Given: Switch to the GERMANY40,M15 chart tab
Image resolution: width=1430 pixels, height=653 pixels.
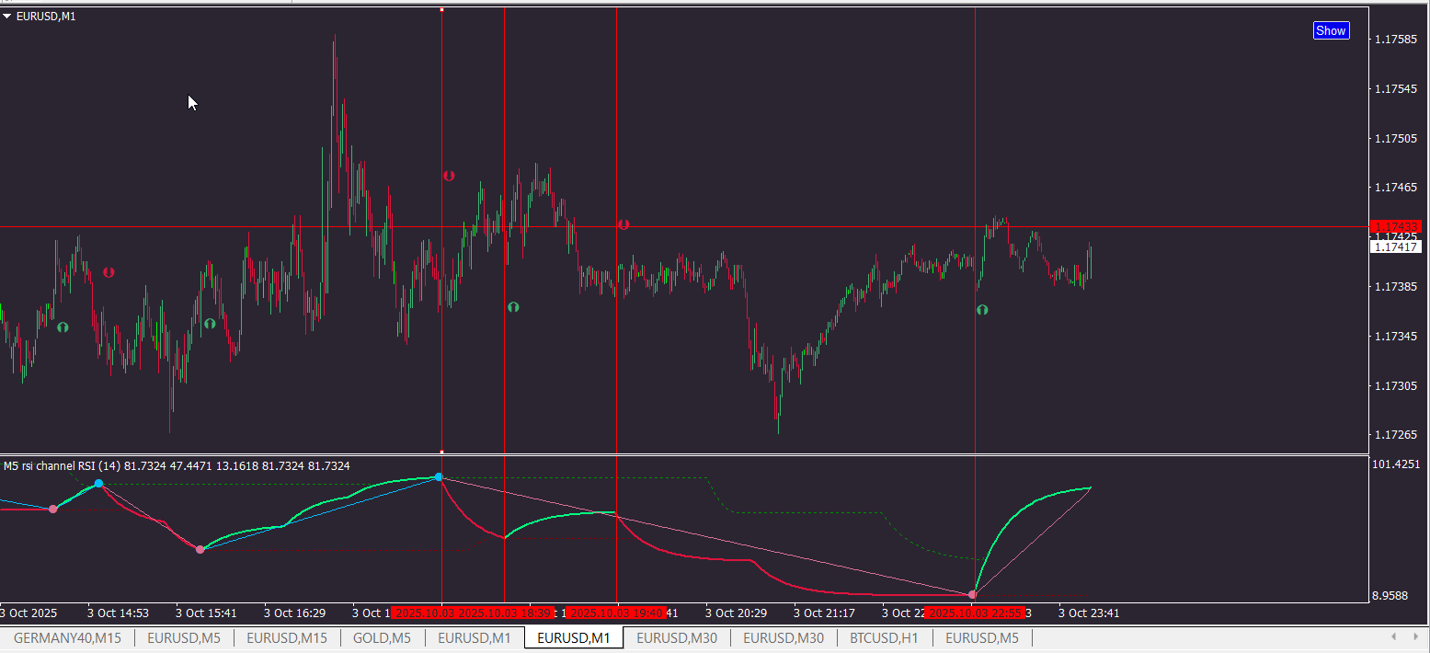Looking at the screenshot, I should coord(67,637).
